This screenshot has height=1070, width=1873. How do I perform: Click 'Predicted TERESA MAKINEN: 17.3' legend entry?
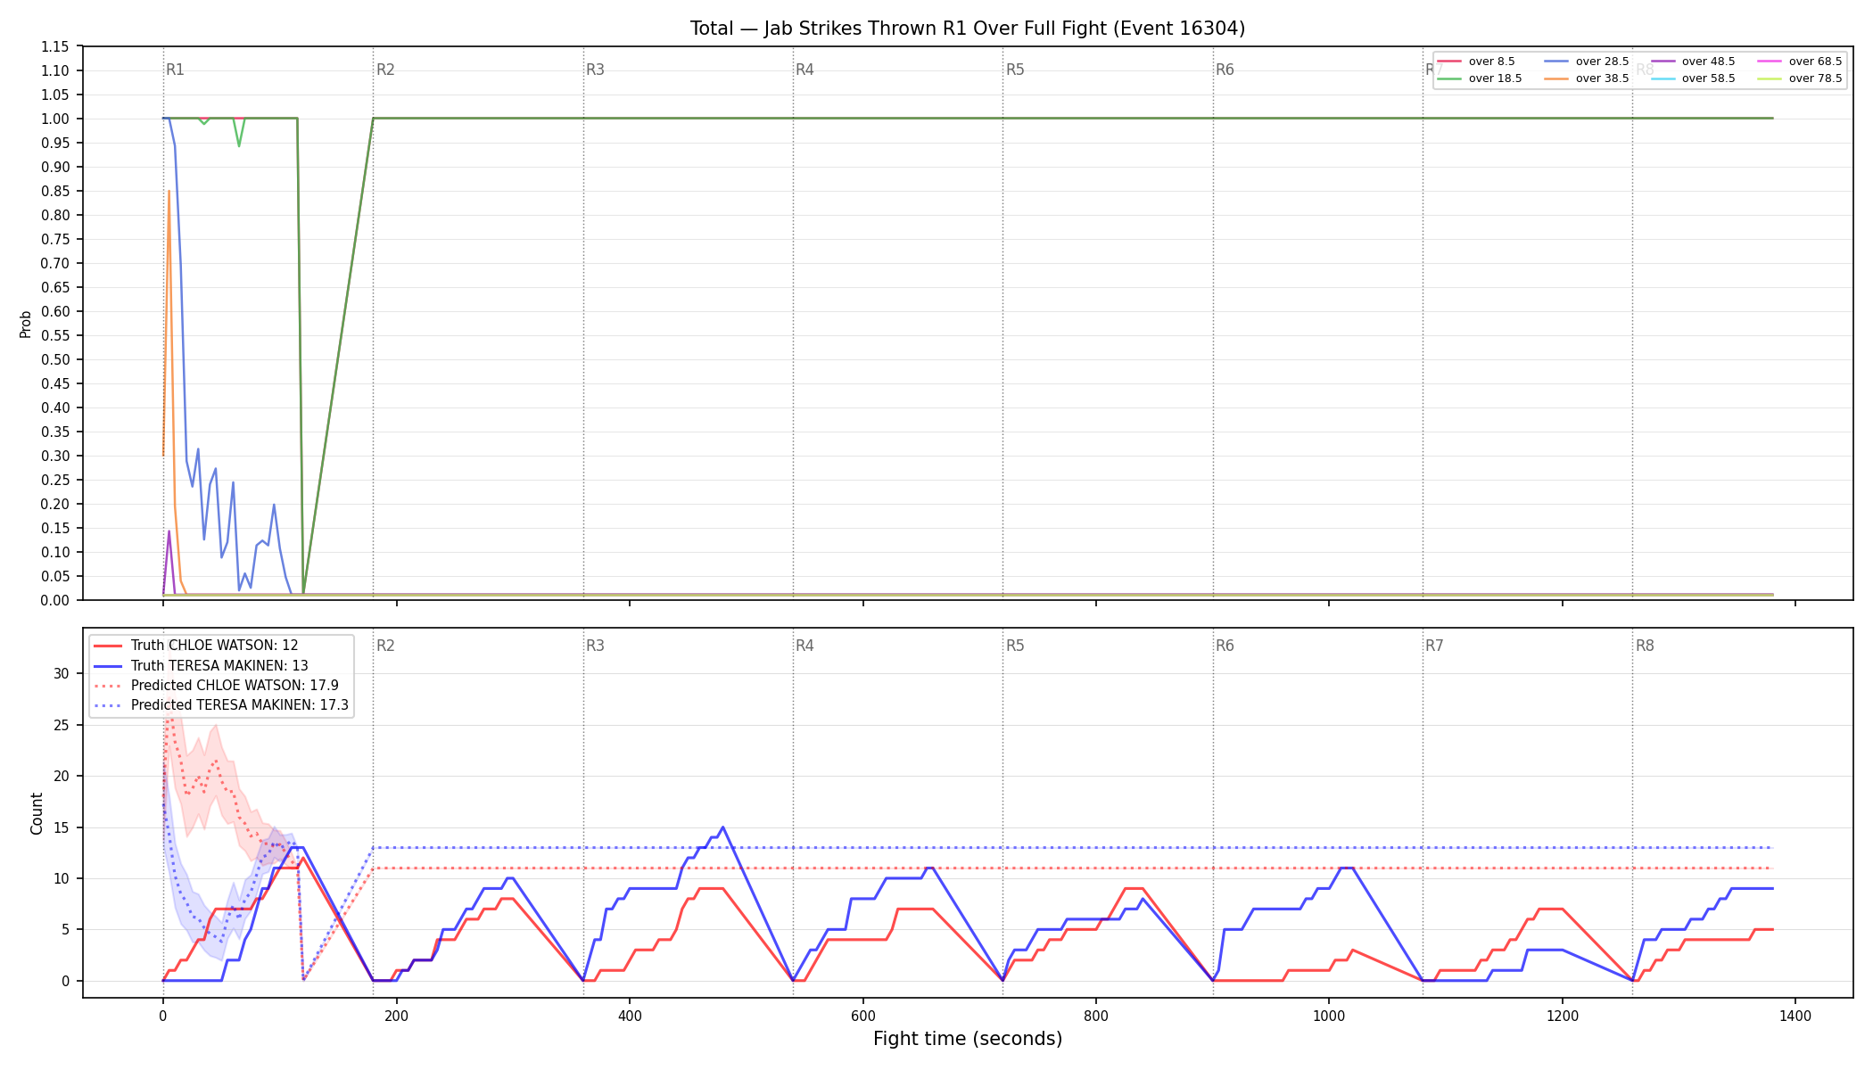pos(221,705)
